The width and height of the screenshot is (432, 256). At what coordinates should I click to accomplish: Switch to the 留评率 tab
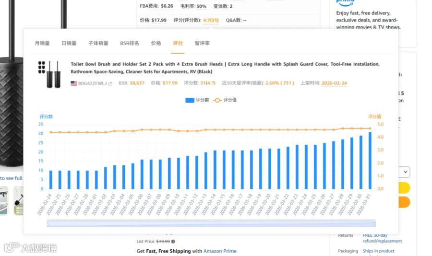pyautogui.click(x=202, y=43)
